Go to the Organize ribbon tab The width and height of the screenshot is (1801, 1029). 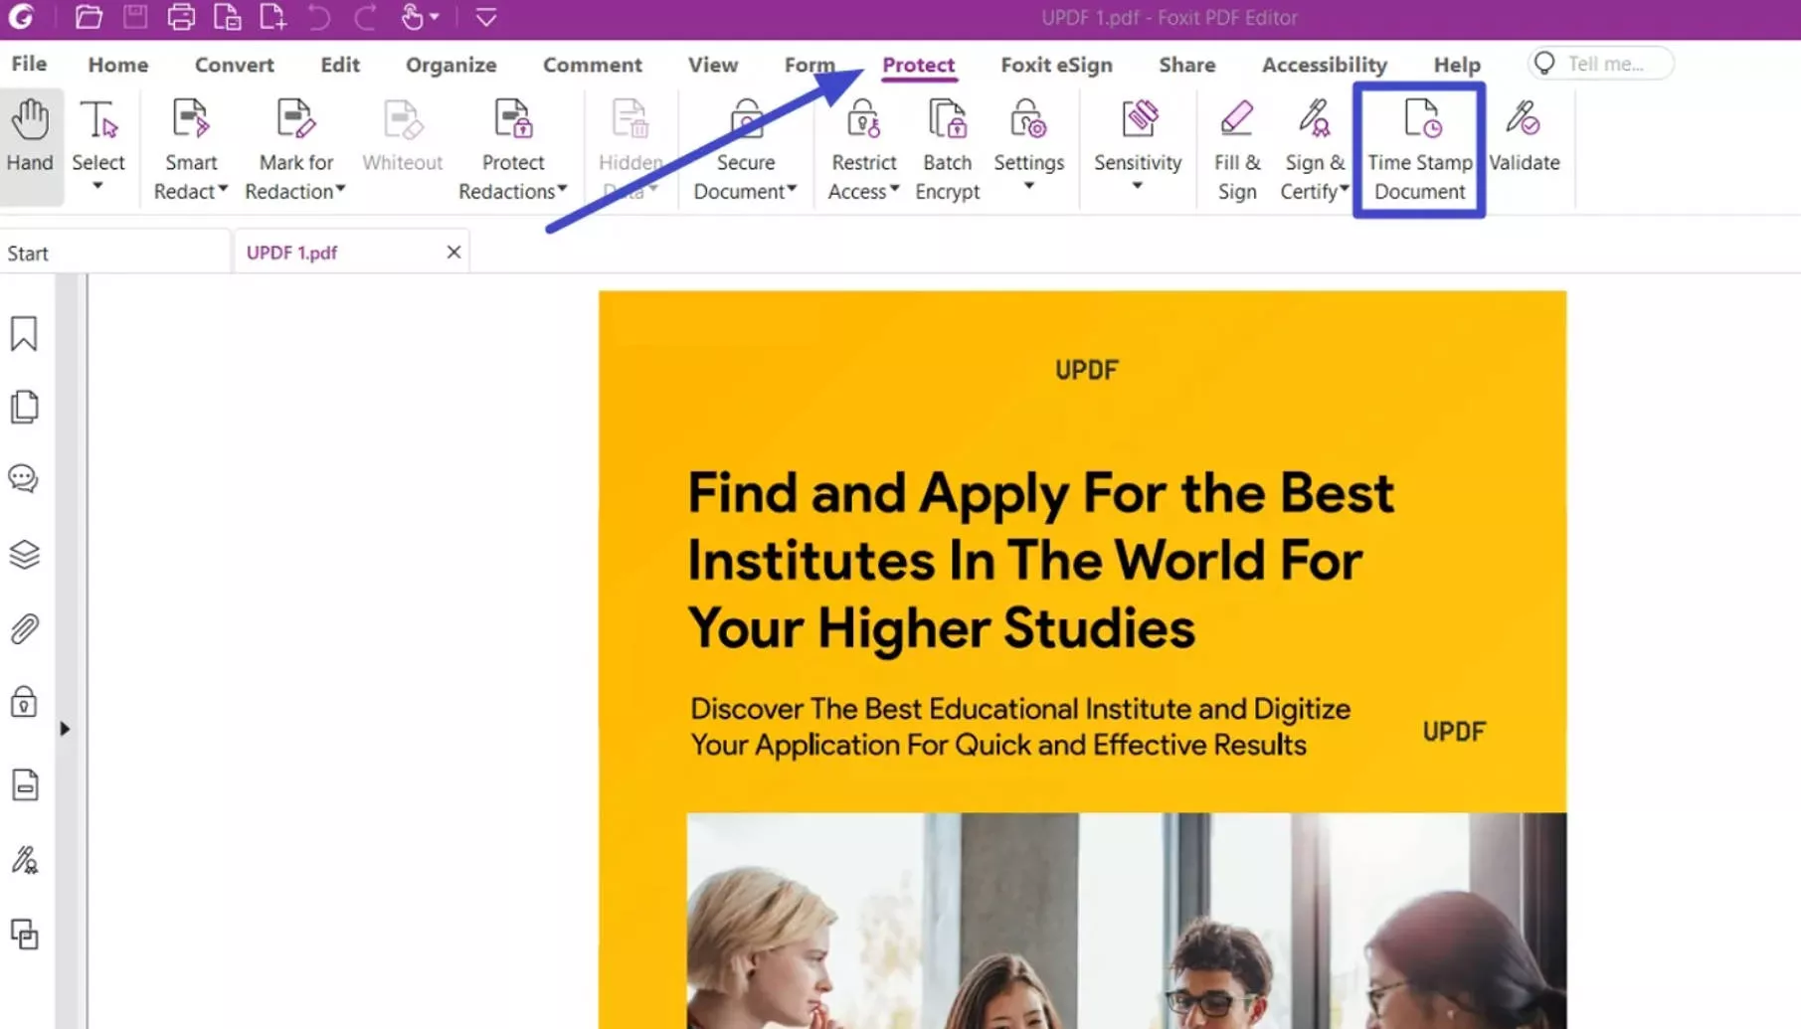coord(451,65)
